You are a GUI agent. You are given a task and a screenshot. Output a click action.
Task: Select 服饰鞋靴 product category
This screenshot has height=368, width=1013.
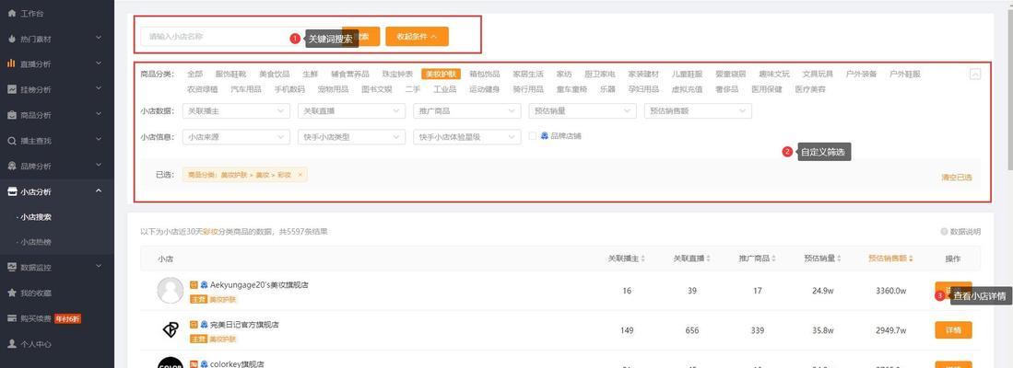pos(230,75)
